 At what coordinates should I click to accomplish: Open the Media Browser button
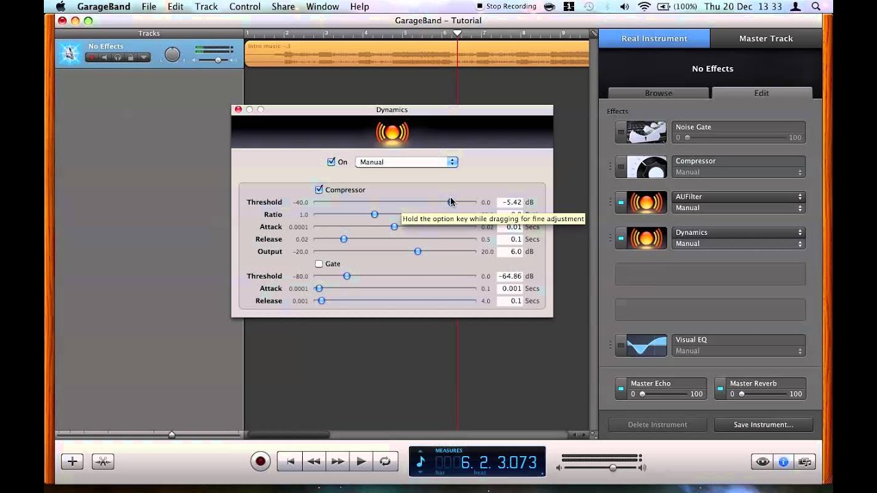[x=804, y=462]
